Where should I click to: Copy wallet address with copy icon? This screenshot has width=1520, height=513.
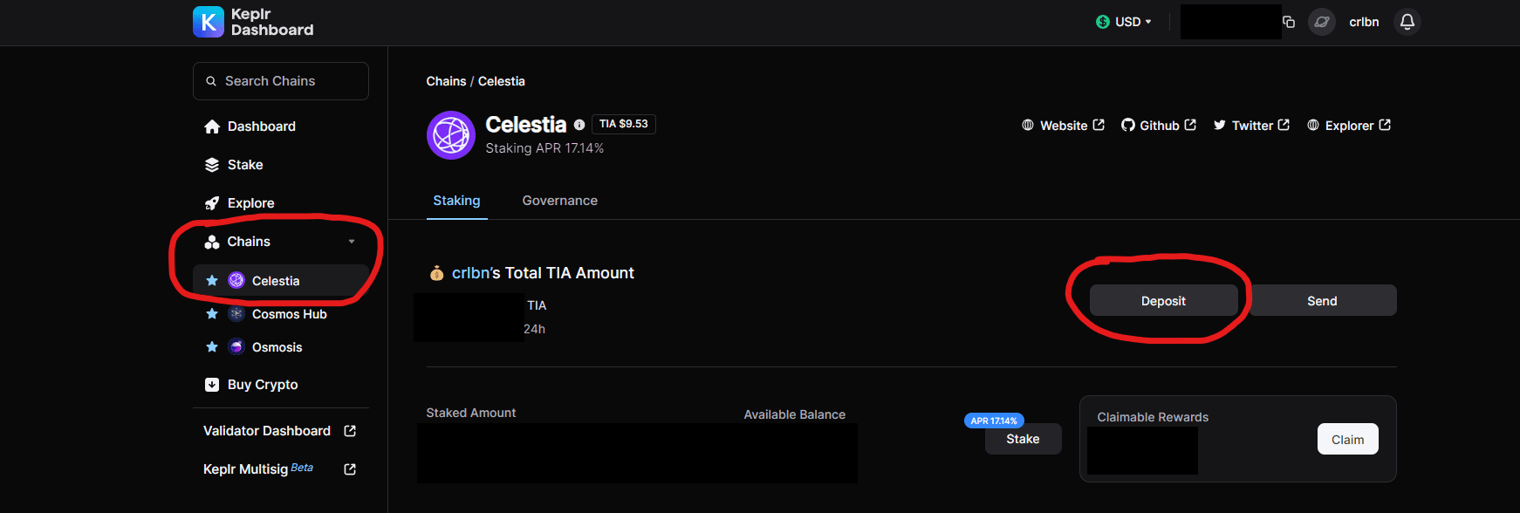coord(1289,22)
